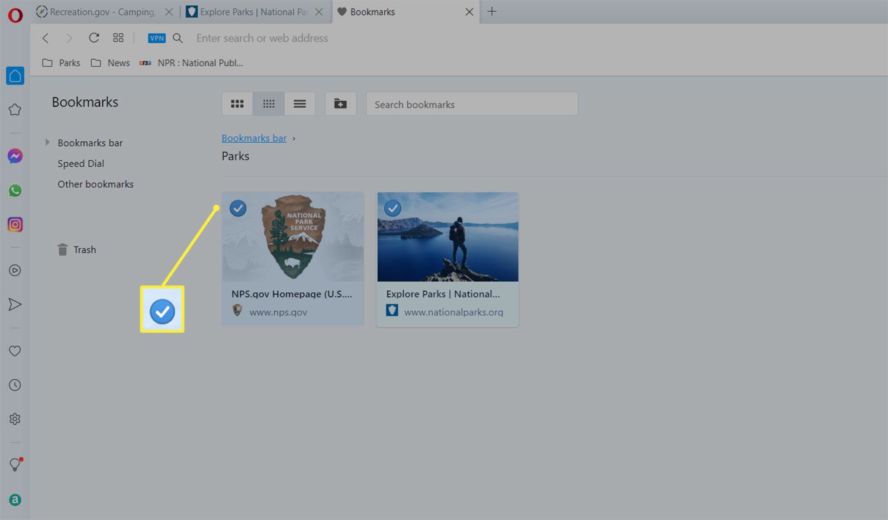
Task: Open the Trash folder
Action: (x=76, y=250)
